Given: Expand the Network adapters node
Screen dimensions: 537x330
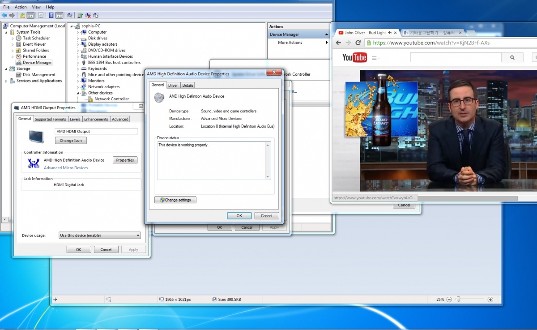Looking at the screenshot, I should click(x=78, y=87).
